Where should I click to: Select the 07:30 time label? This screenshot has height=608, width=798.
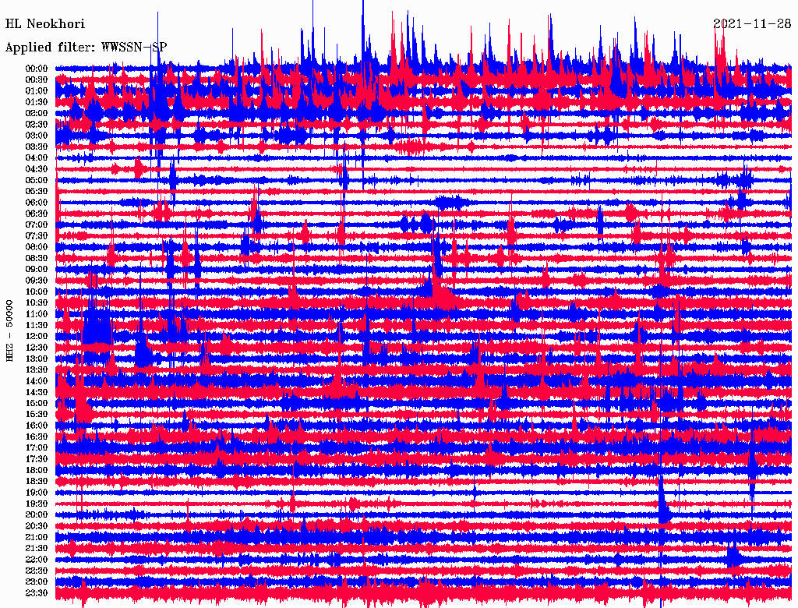tap(37, 235)
